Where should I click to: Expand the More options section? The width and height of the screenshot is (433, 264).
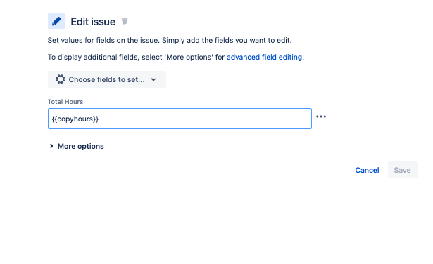[x=77, y=146]
